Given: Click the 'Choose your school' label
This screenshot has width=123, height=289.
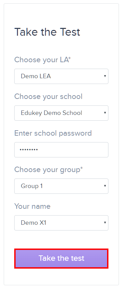Looking at the screenshot, I should click(x=48, y=97).
